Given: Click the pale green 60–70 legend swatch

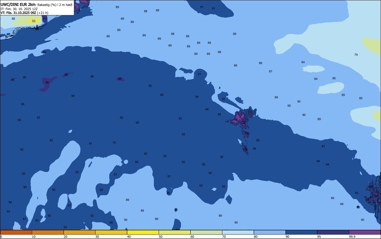Looking at the screenshot, I should point(206,232).
